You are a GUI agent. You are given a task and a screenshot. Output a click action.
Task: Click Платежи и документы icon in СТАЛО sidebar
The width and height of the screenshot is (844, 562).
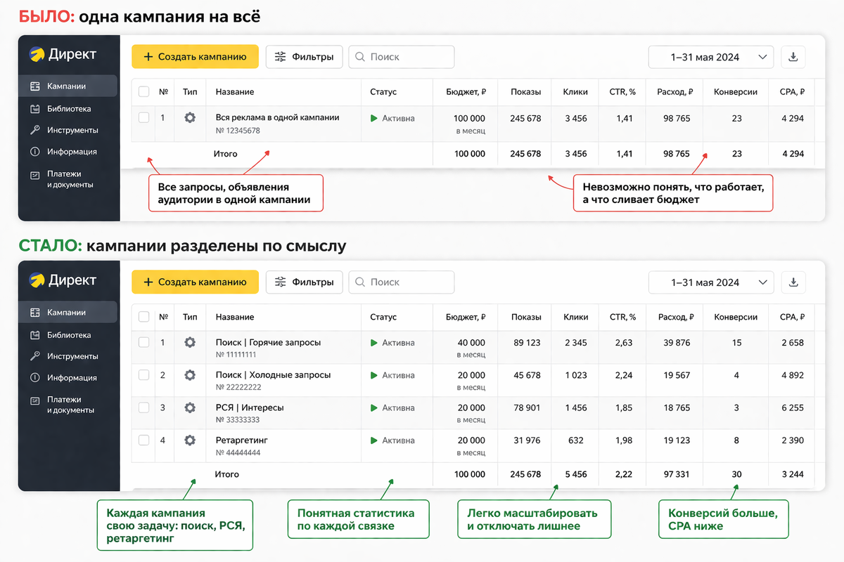35,400
